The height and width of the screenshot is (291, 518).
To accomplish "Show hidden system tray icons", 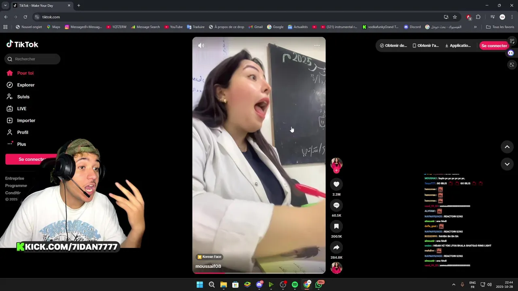I will pyautogui.click(x=454, y=285).
